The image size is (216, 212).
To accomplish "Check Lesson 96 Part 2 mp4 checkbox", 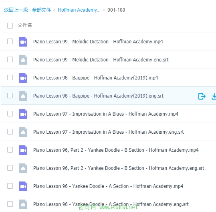I will pyautogui.click(x=10, y=150).
